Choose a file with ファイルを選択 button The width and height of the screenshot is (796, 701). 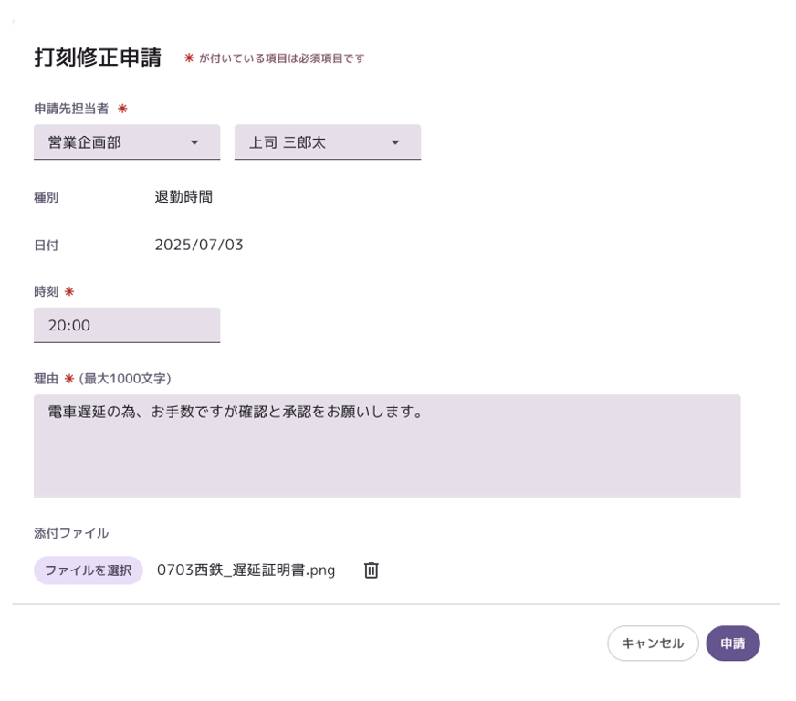tap(89, 570)
